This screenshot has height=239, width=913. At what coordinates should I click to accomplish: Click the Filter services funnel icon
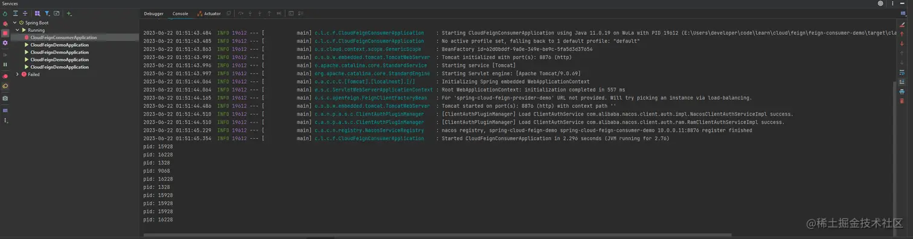(x=47, y=13)
